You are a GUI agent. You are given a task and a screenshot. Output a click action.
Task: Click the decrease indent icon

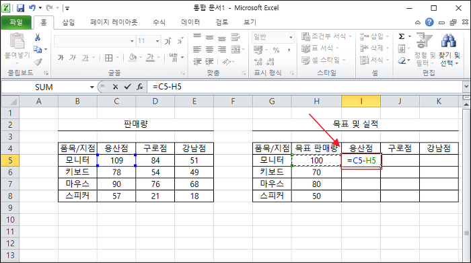click(197, 62)
